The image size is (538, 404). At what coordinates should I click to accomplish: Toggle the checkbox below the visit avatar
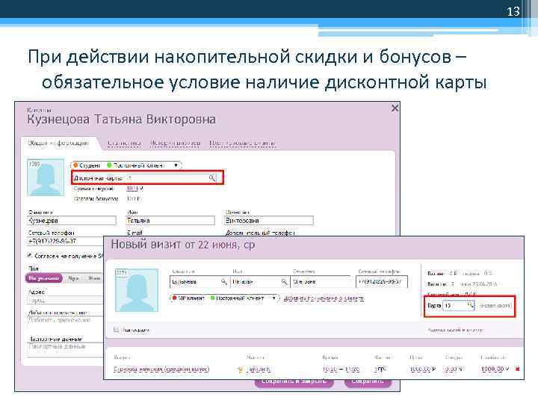[x=116, y=330]
